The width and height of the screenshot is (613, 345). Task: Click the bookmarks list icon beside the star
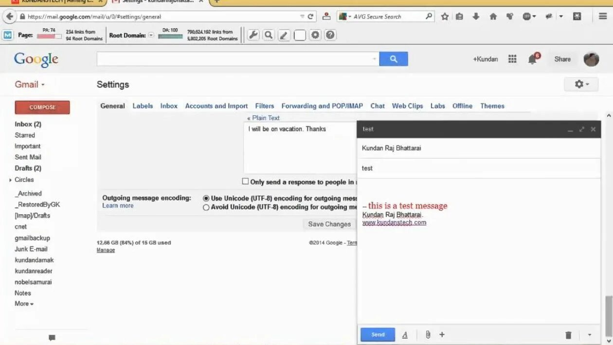459,17
